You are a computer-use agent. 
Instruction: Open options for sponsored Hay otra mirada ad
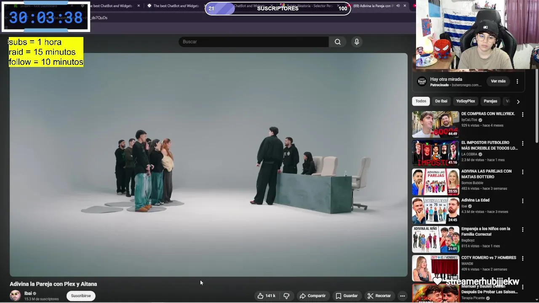[517, 81]
